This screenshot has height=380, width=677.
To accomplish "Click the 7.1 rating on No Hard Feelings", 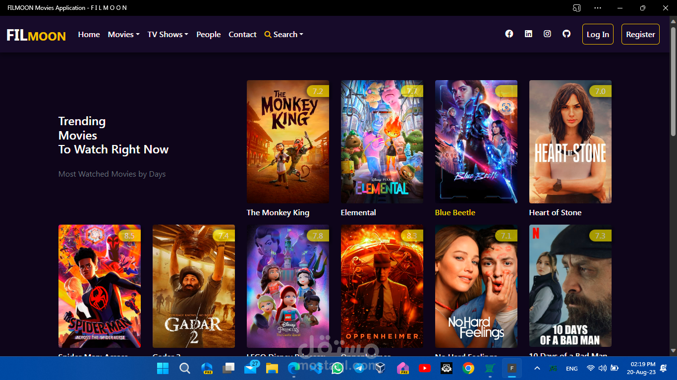I will click(506, 236).
